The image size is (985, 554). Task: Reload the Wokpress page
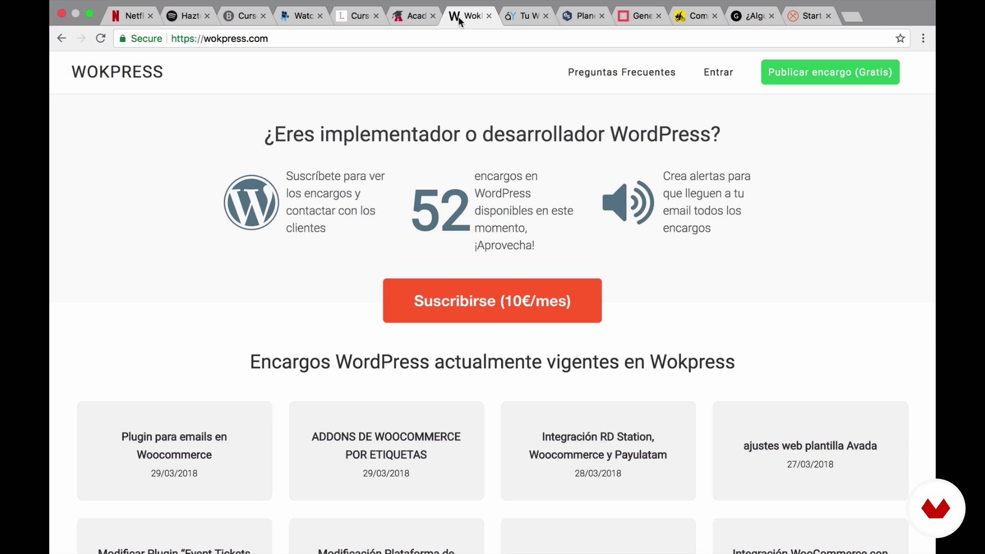coord(101,38)
